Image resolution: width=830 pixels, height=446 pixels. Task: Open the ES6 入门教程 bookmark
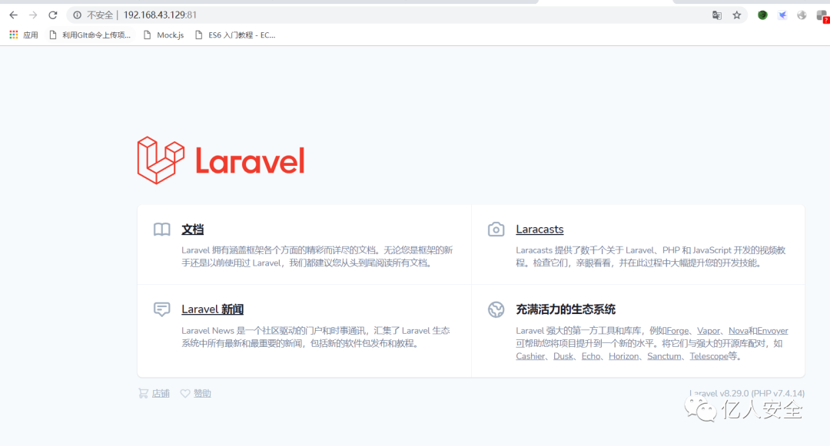point(236,35)
